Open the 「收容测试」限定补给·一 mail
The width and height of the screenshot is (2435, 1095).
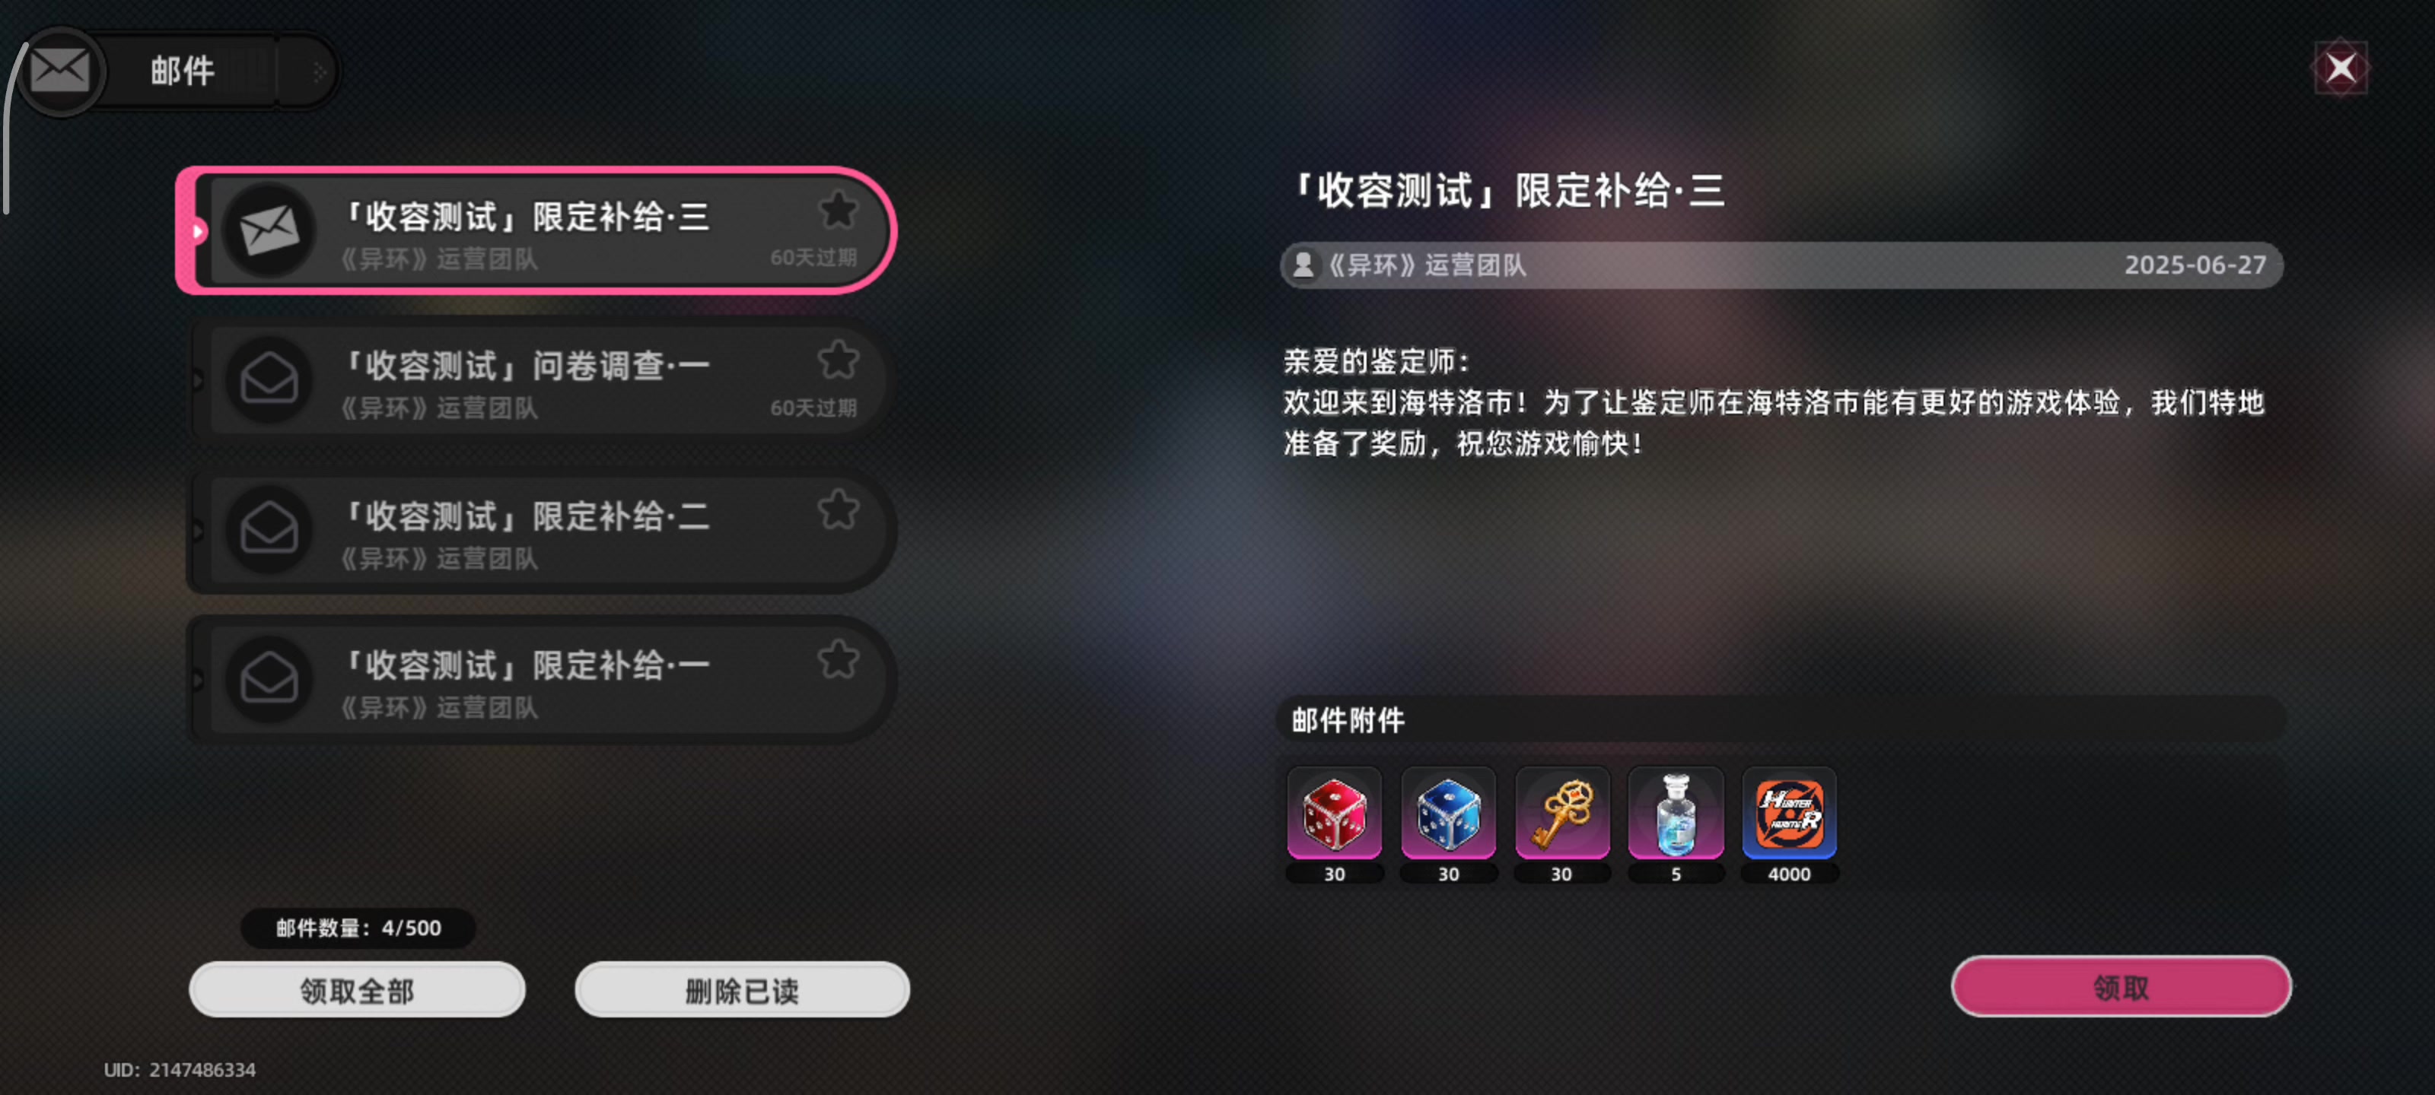click(x=541, y=681)
